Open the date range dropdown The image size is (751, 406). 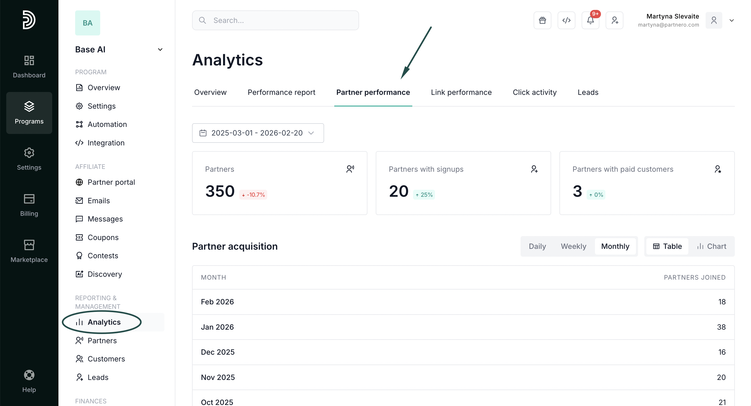pyautogui.click(x=258, y=133)
